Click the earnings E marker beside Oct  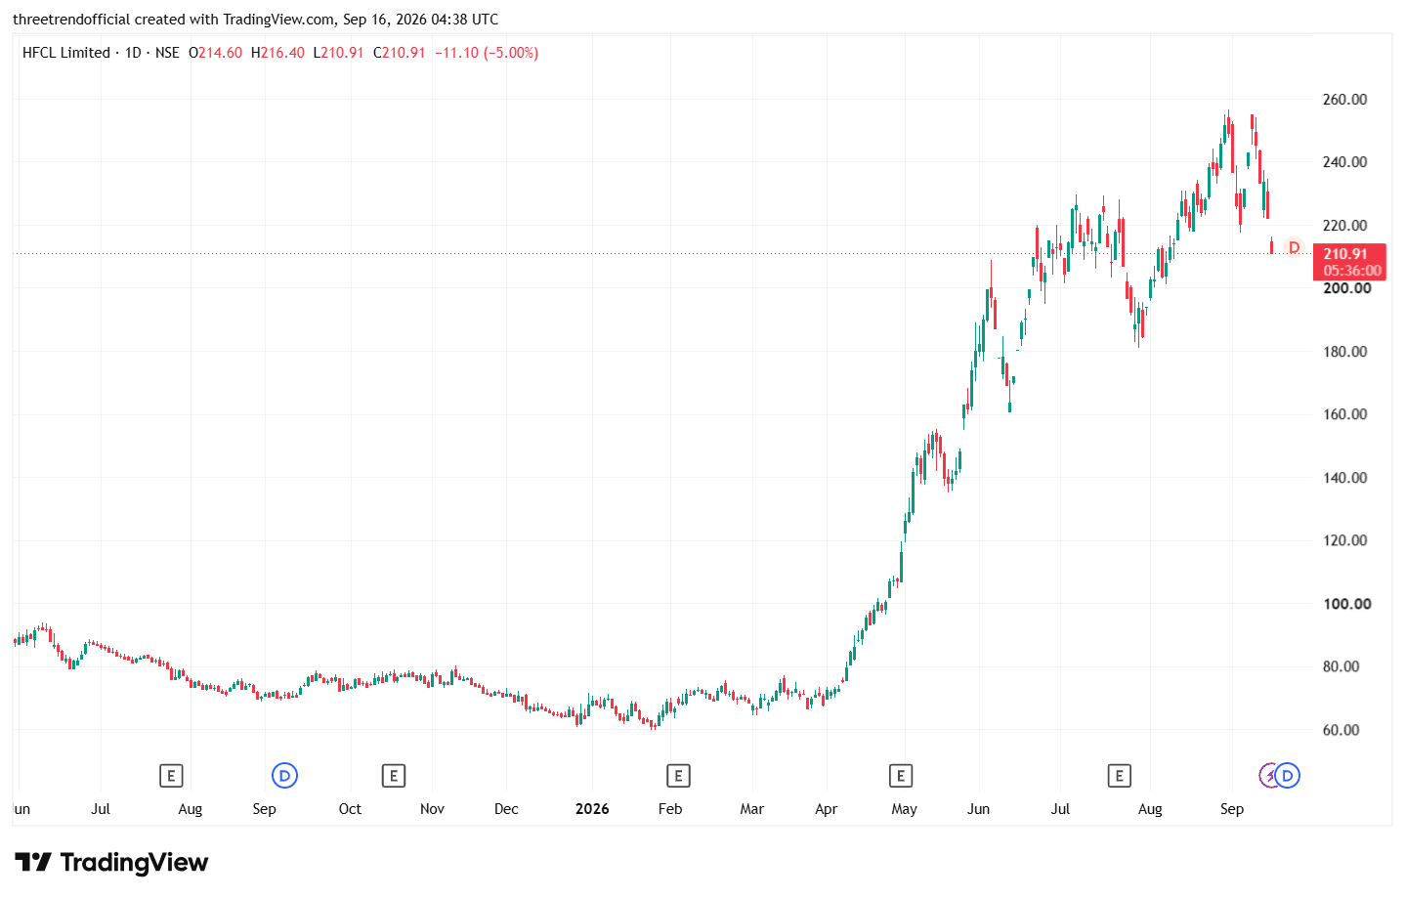[393, 776]
